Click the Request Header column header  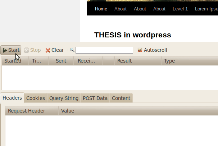point(32,111)
